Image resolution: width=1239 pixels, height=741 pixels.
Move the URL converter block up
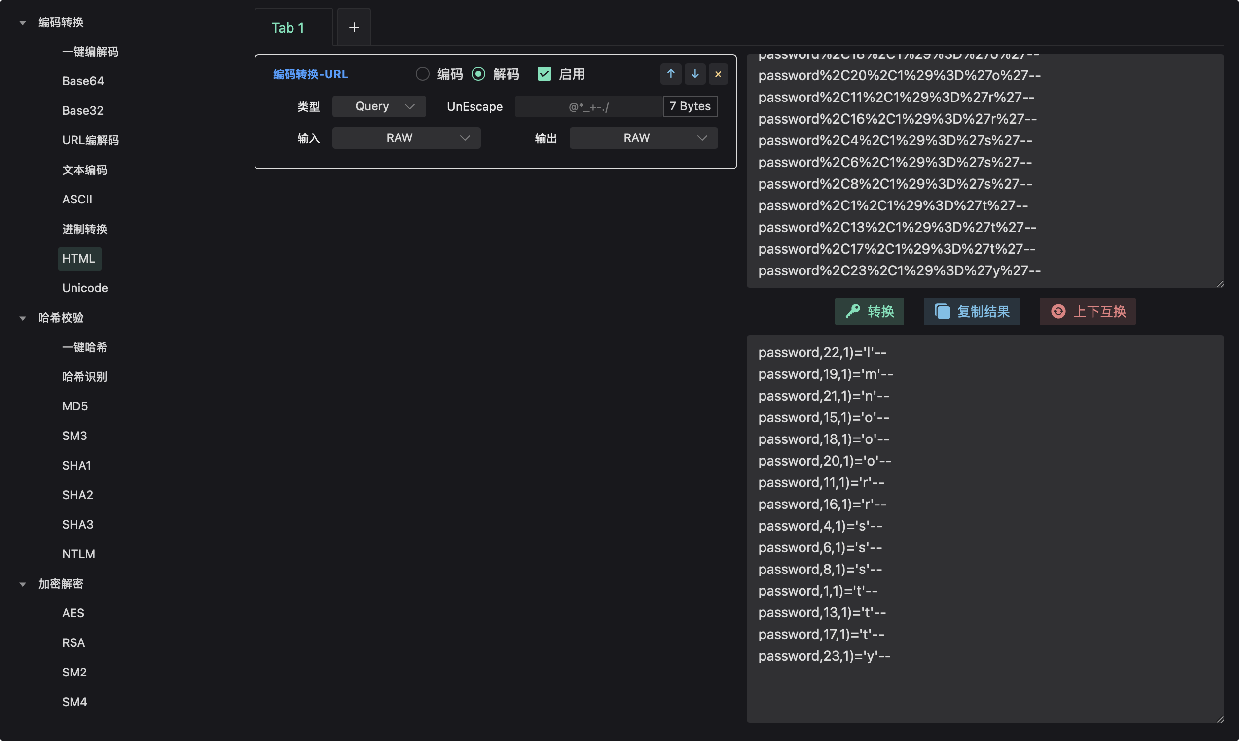tap(671, 74)
